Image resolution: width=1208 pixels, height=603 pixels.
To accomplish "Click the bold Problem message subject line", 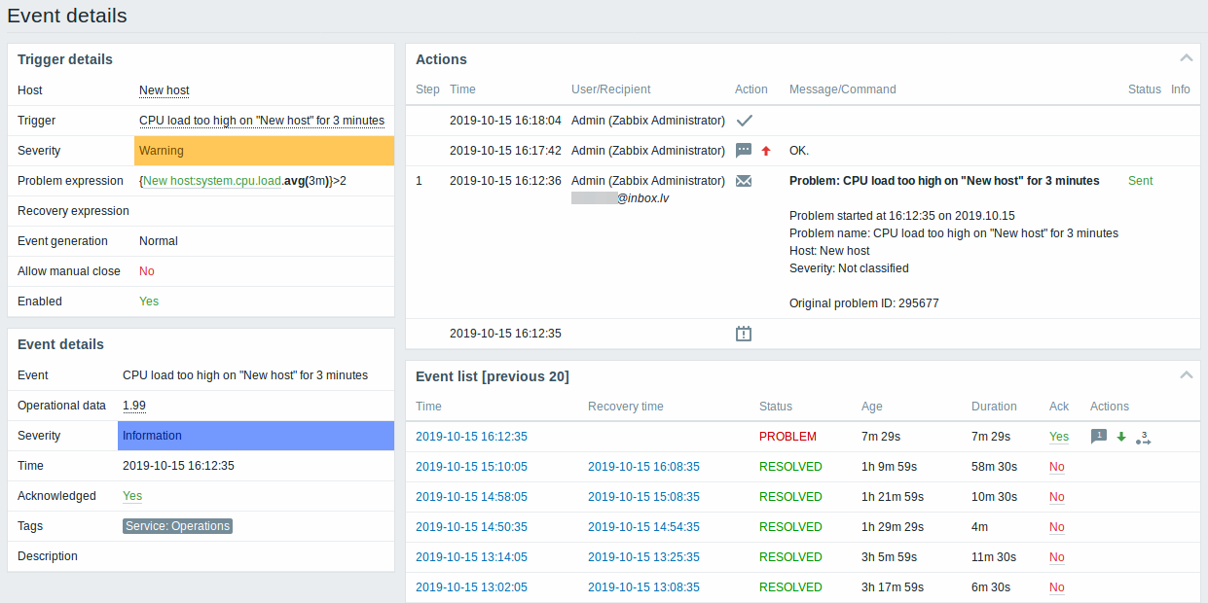I will click(944, 181).
